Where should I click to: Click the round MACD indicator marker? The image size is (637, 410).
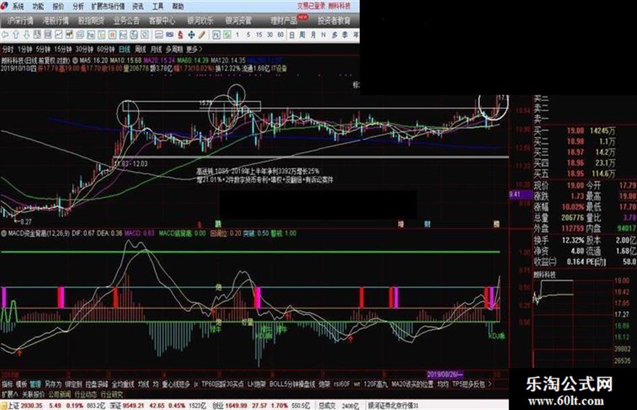(x=3, y=234)
